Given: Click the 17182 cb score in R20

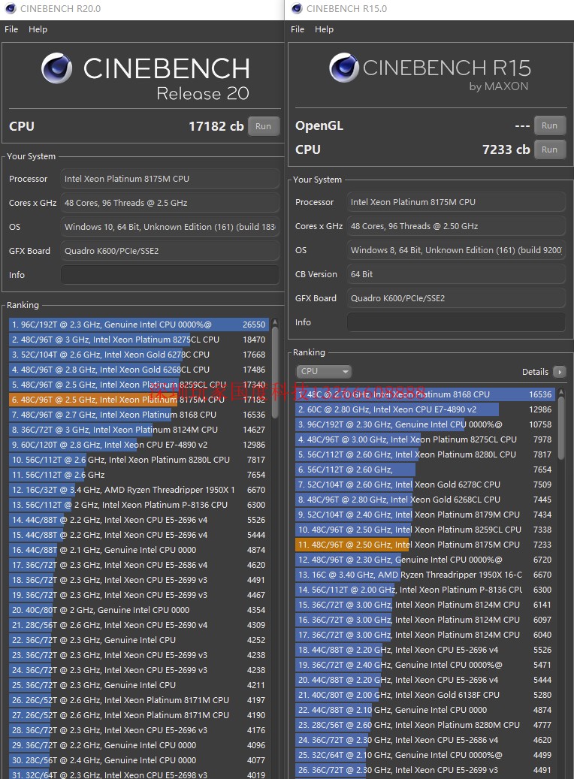Looking at the screenshot, I should [216, 126].
